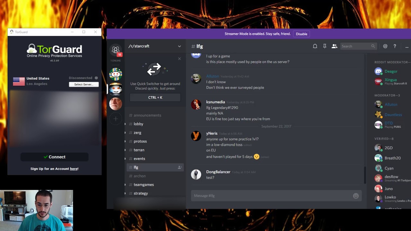Expand the strategy channel arrow

tap(125, 193)
